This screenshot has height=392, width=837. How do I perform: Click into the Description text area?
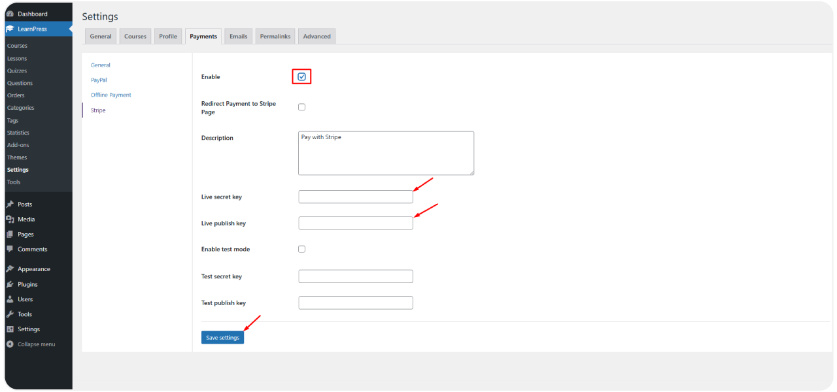(385, 153)
